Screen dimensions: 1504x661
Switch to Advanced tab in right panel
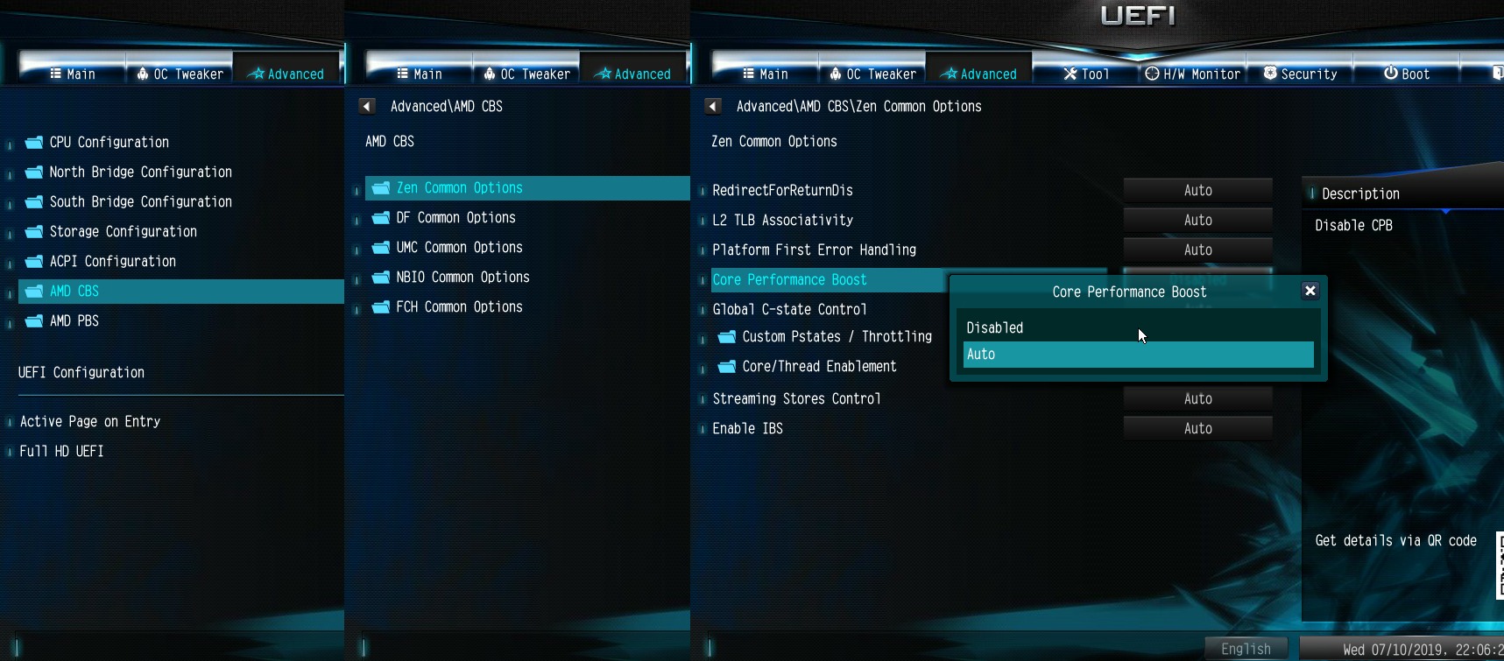pyautogui.click(x=978, y=74)
